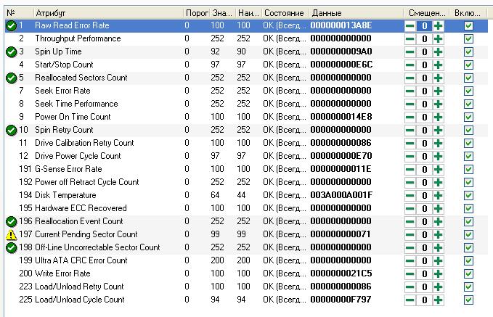The width and height of the screenshot is (493, 317).
Task: Sort the list by Данные column header
Action: point(356,13)
